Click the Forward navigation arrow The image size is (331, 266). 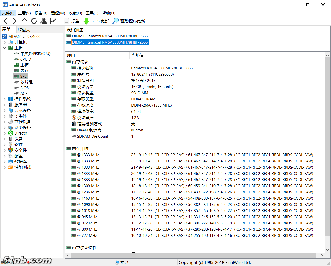tap(15, 21)
